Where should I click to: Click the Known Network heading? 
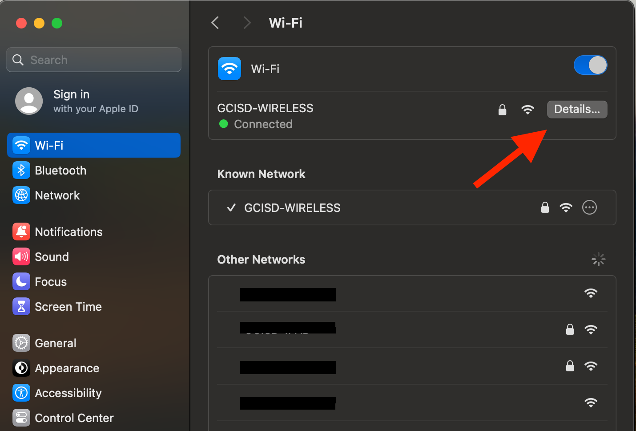click(x=261, y=174)
